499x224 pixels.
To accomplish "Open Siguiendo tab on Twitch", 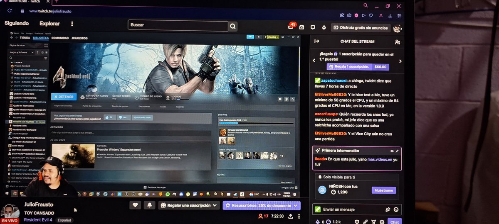I will [17, 24].
